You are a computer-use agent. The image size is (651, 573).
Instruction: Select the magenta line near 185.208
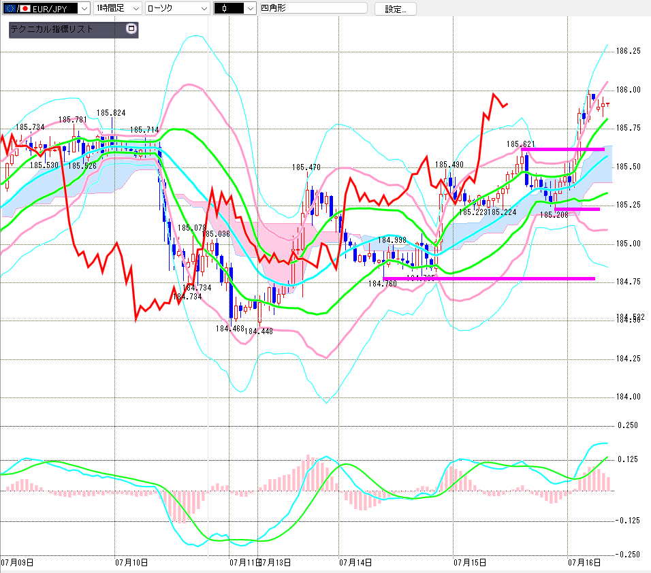tap(577, 209)
